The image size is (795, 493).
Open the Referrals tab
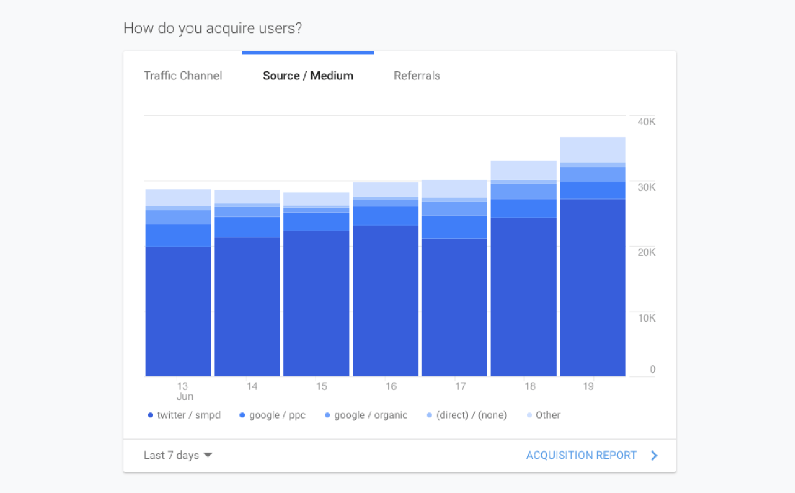(417, 76)
